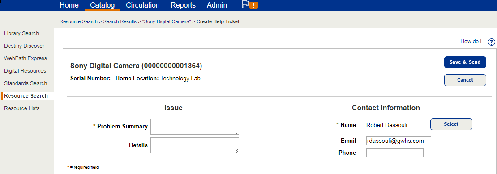This screenshot has width=497, height=174.
Task: Open Resource Lists in sidebar
Action: point(22,108)
